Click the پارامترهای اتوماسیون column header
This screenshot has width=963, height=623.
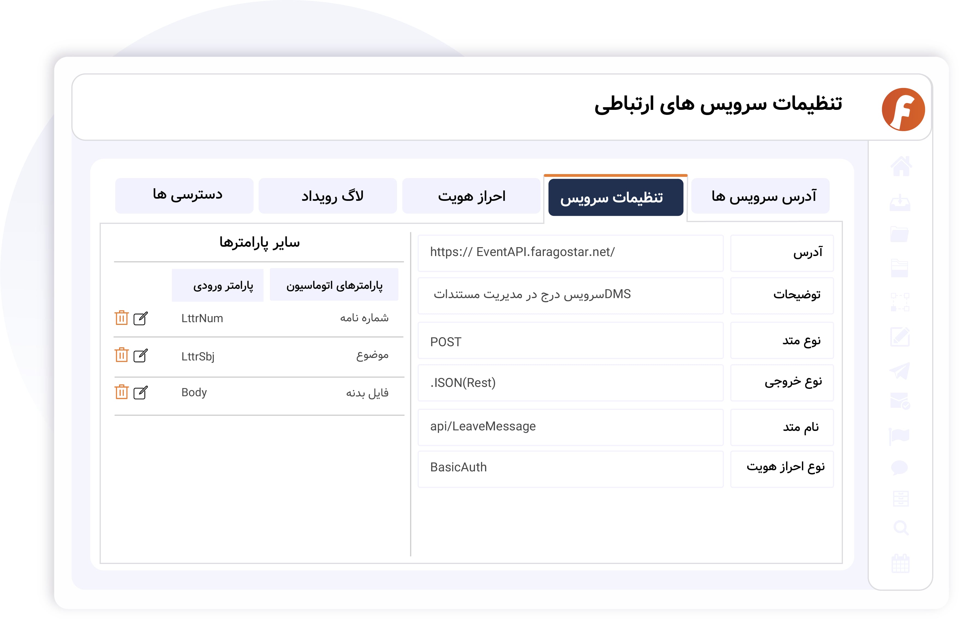(x=334, y=285)
